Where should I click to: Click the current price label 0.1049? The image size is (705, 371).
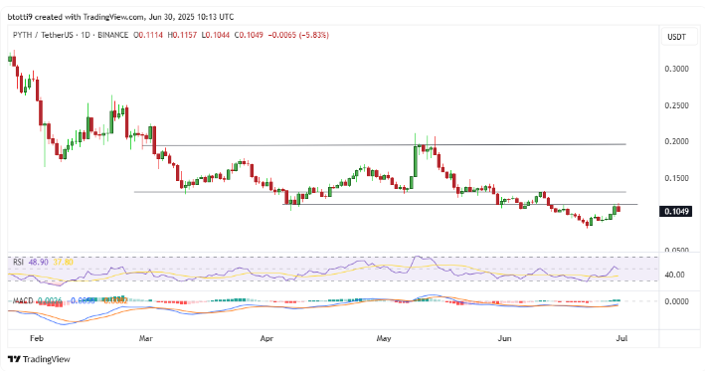coord(675,211)
